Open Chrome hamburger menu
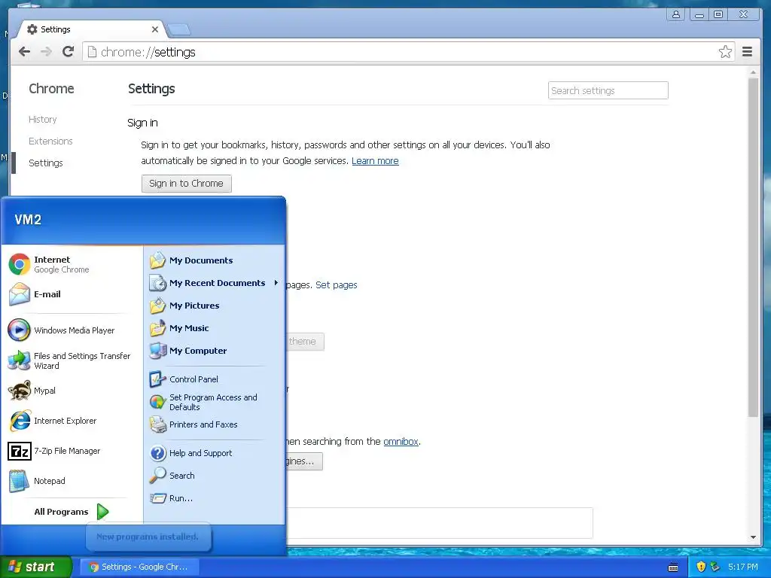Screen dimensions: 771x578 coord(748,52)
